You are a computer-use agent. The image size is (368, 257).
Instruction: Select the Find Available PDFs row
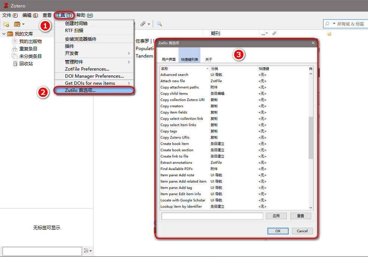[234, 169]
